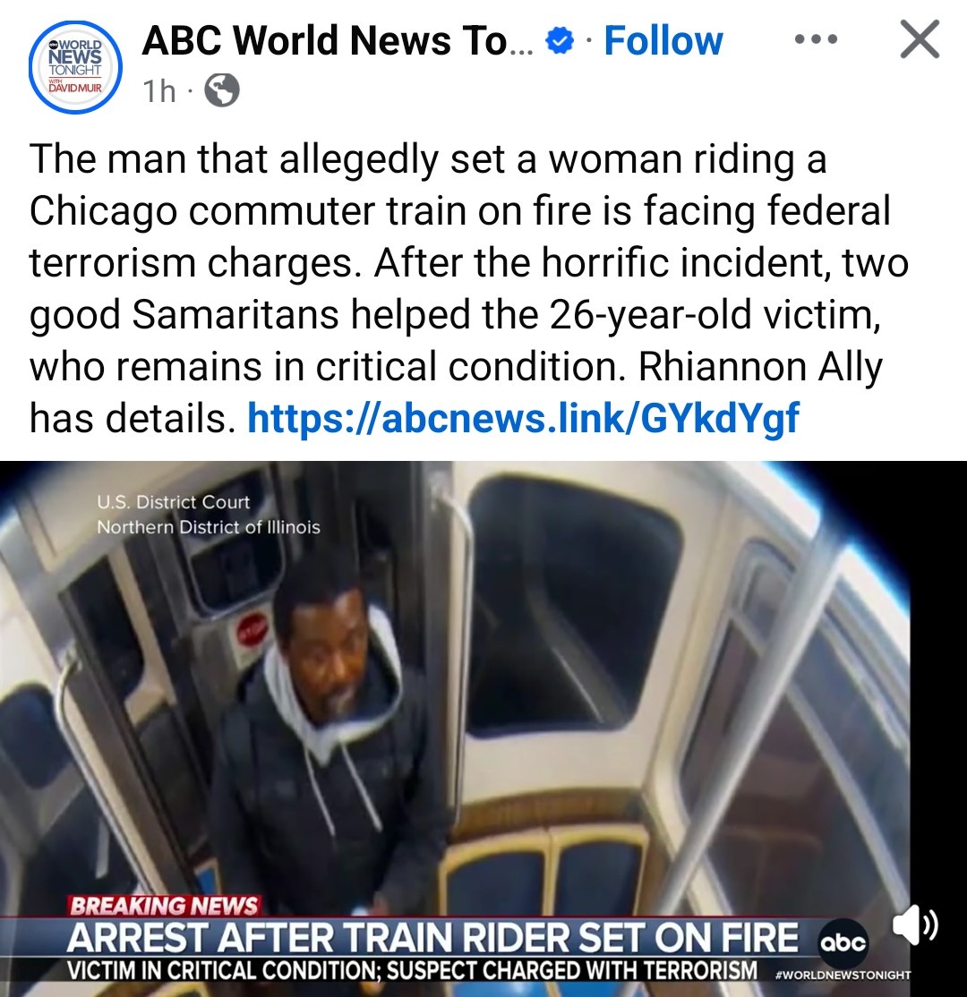Open the ABC World News Tonight profile picture
967x997 pixels.
[75, 67]
